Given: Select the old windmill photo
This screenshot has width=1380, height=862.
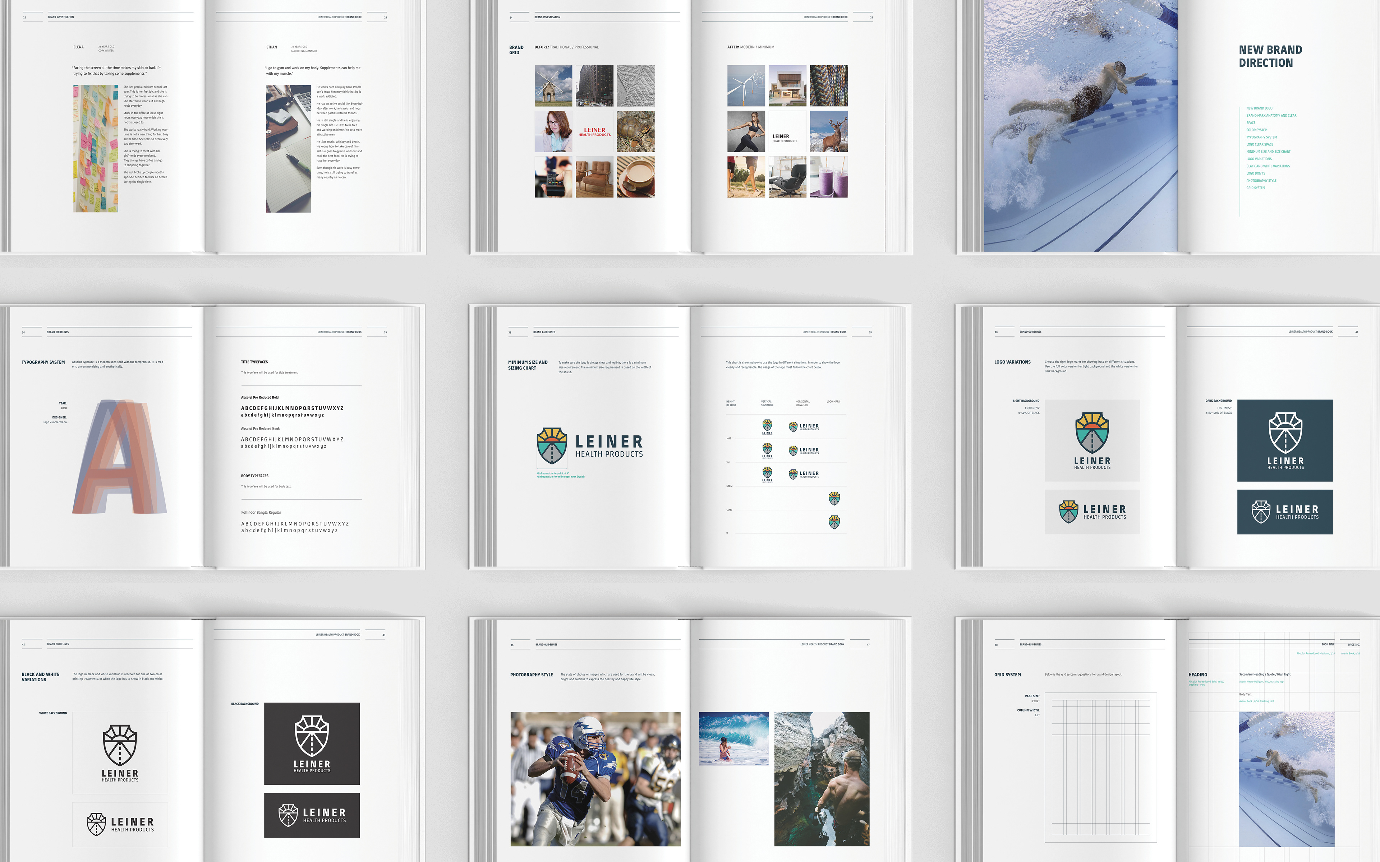Looking at the screenshot, I should tap(553, 85).
